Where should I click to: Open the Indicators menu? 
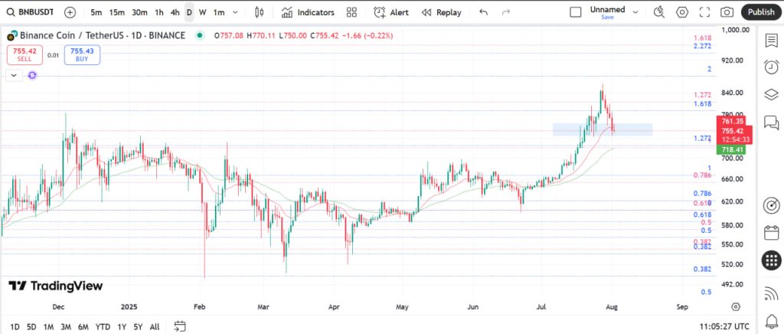click(x=308, y=12)
